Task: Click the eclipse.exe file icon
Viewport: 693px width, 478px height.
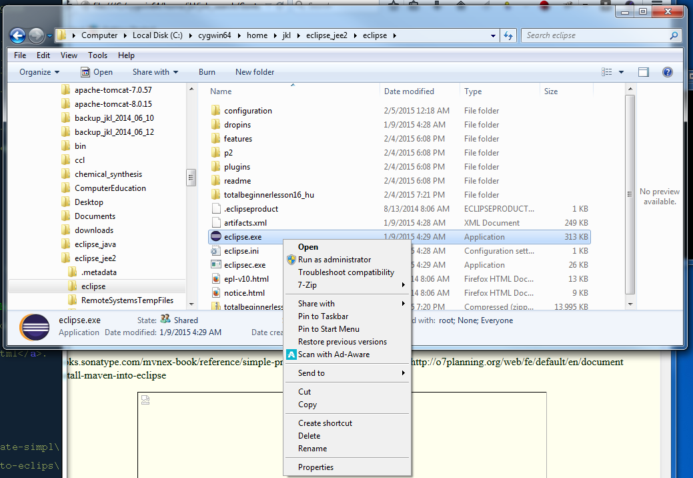Action: click(x=215, y=237)
